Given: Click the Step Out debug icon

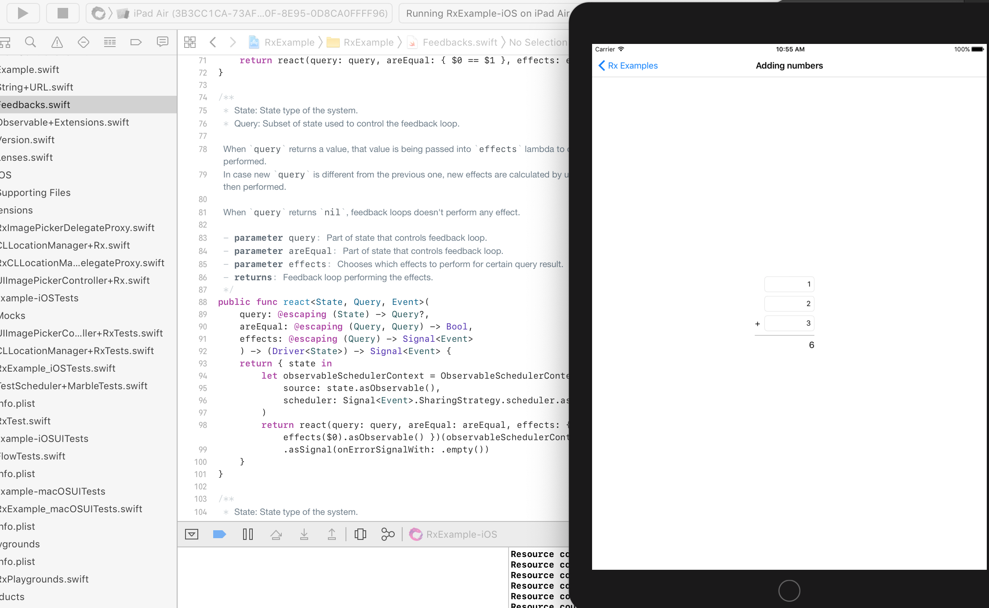Looking at the screenshot, I should click(332, 534).
